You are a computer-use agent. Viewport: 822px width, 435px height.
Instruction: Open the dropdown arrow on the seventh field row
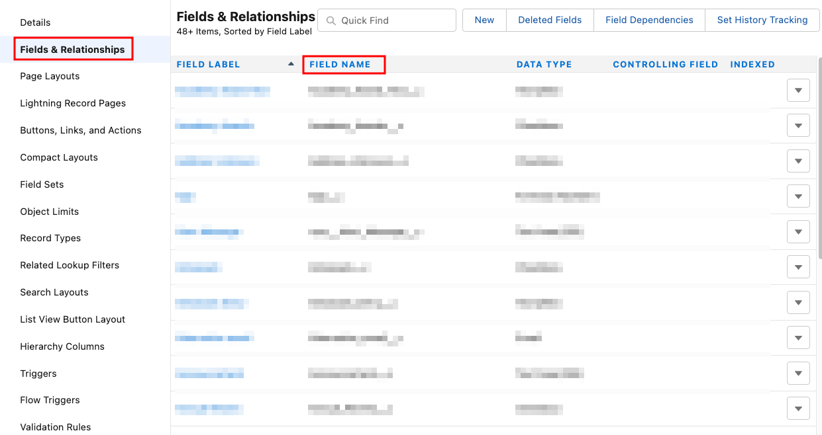click(798, 303)
